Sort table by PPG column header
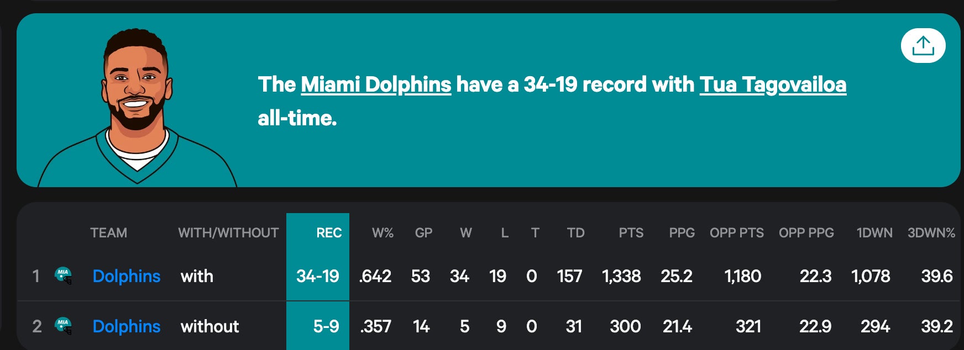 point(682,233)
